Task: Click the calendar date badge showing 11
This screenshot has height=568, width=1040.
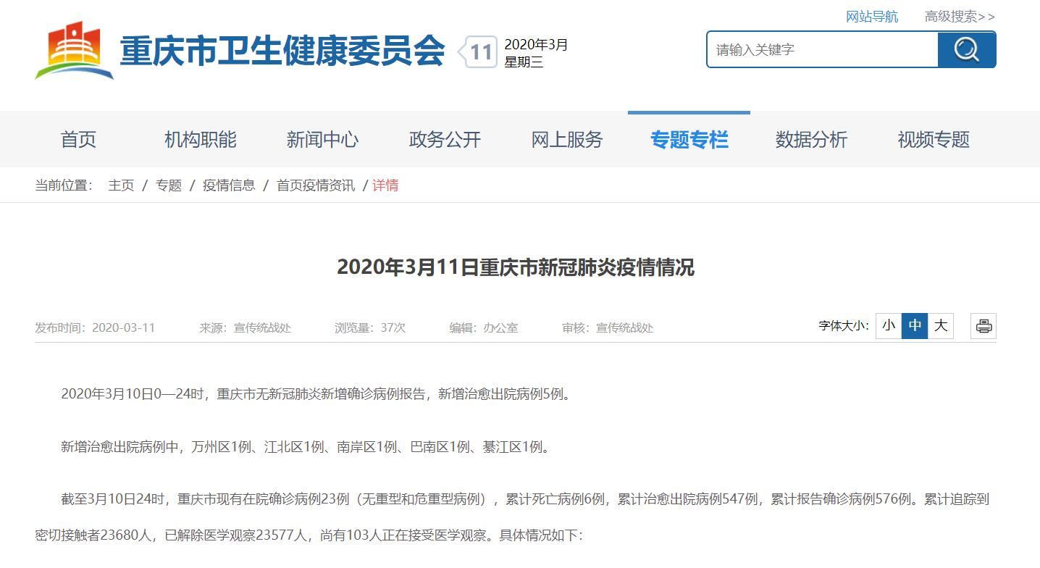Action: pos(479,52)
